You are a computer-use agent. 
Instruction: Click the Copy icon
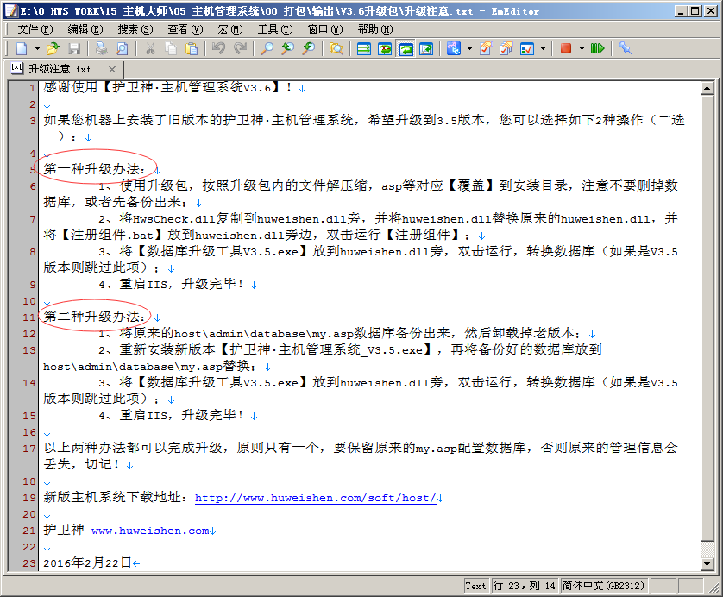click(171, 48)
